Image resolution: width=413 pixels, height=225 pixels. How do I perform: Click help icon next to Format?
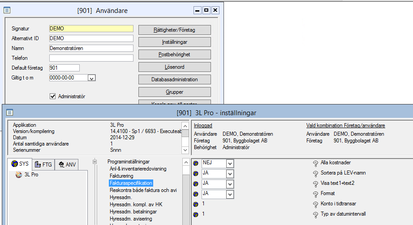pos(315,194)
